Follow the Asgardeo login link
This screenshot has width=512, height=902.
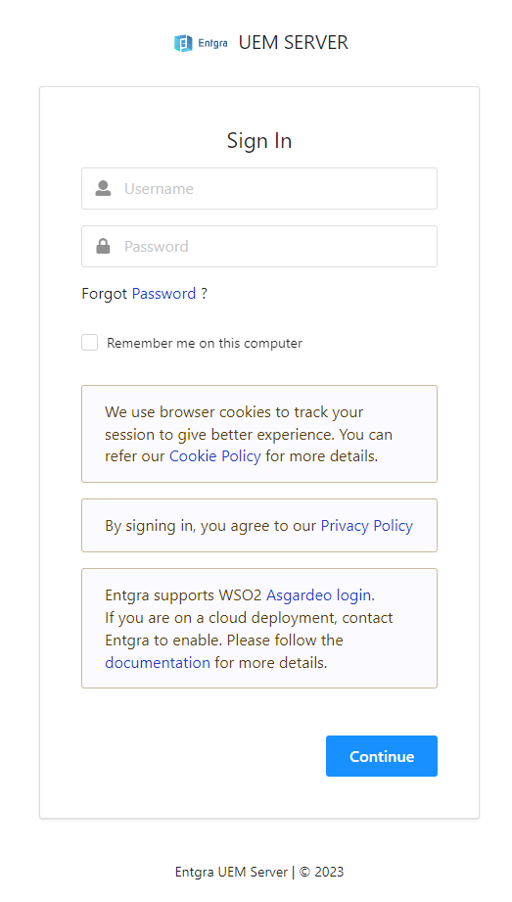click(x=320, y=594)
